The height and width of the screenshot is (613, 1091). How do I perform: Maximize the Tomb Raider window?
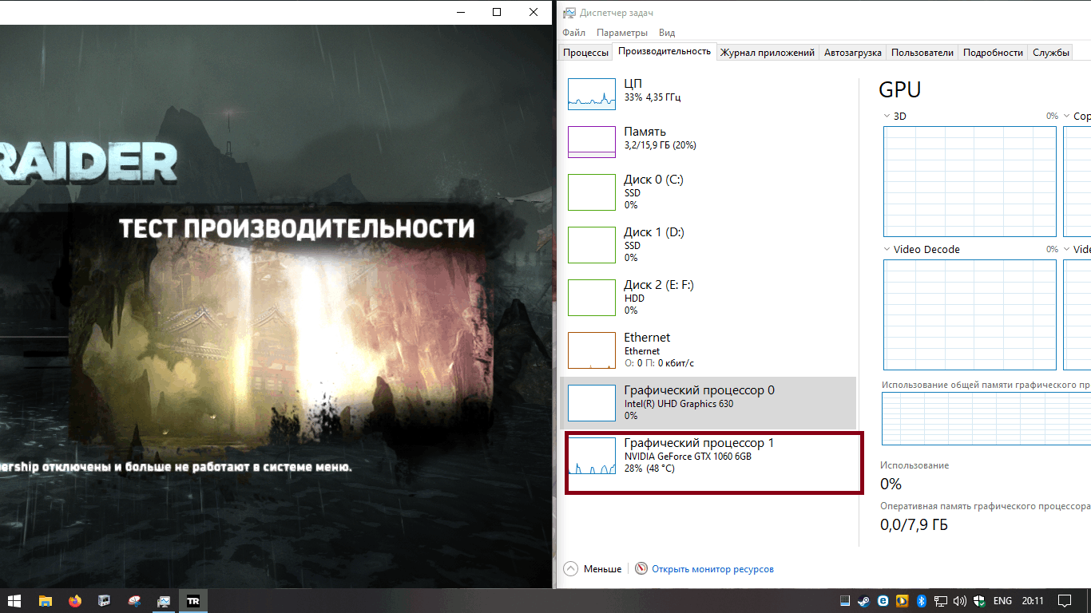point(497,12)
